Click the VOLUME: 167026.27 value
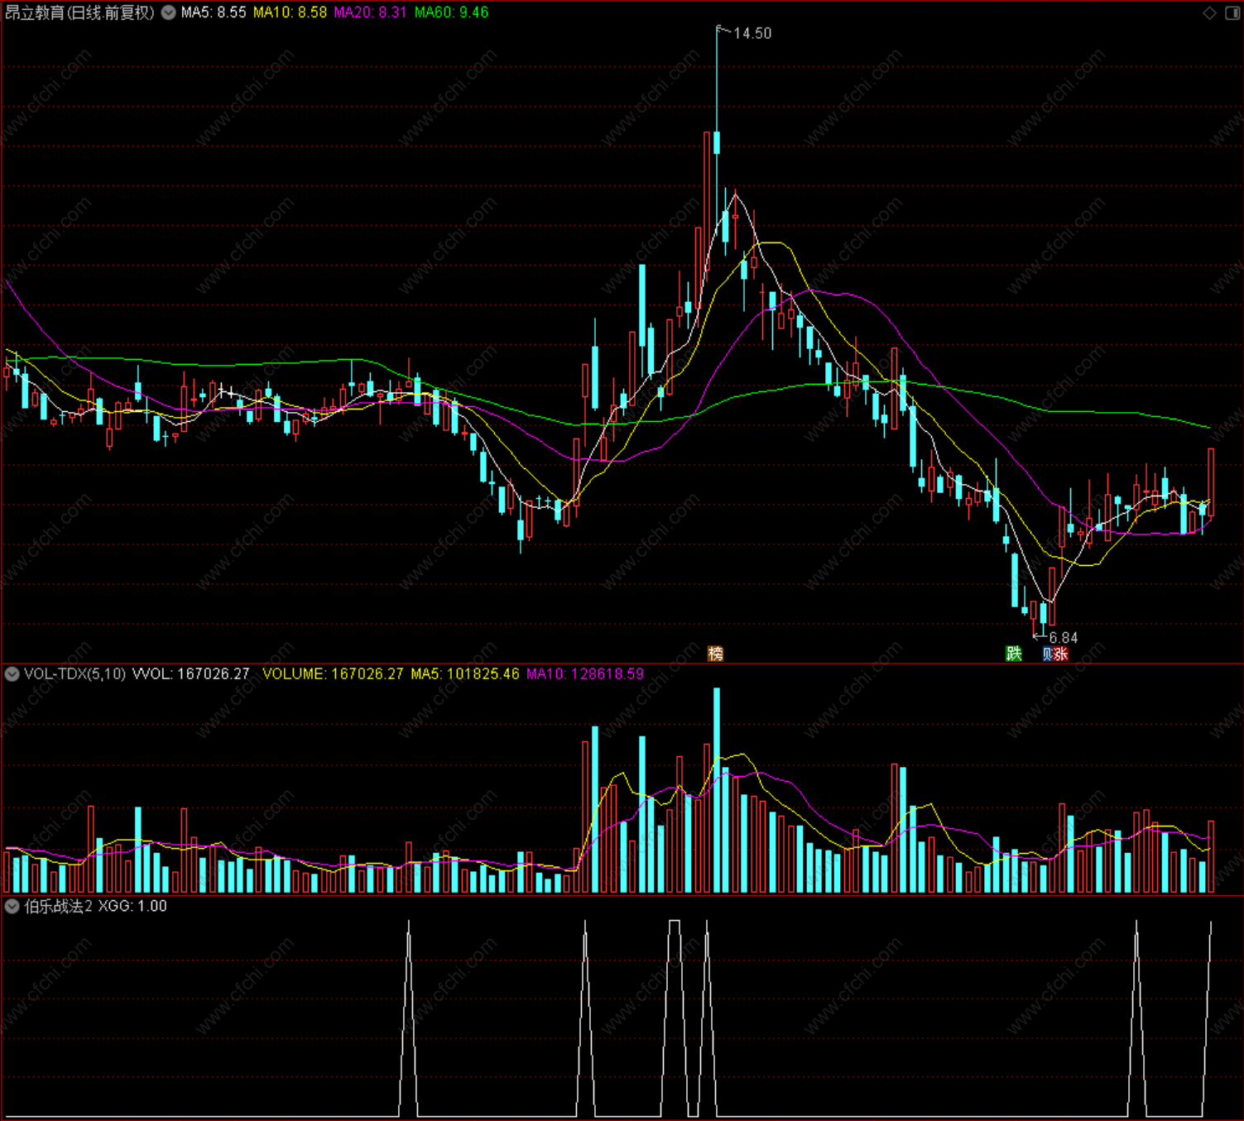1244x1121 pixels. pos(333,674)
